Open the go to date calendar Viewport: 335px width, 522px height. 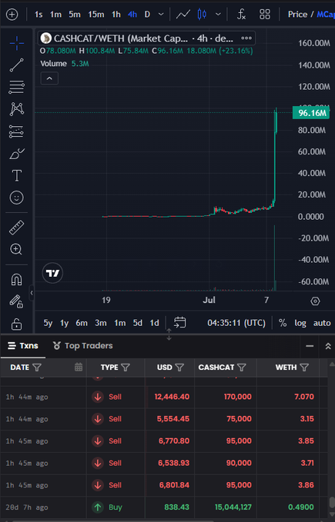pyautogui.click(x=179, y=322)
